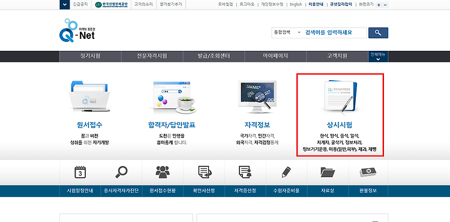Viewport: 450px width, 222px height.
Task: Click the pencil icon for 수험자준비물
Action: pos(286,172)
